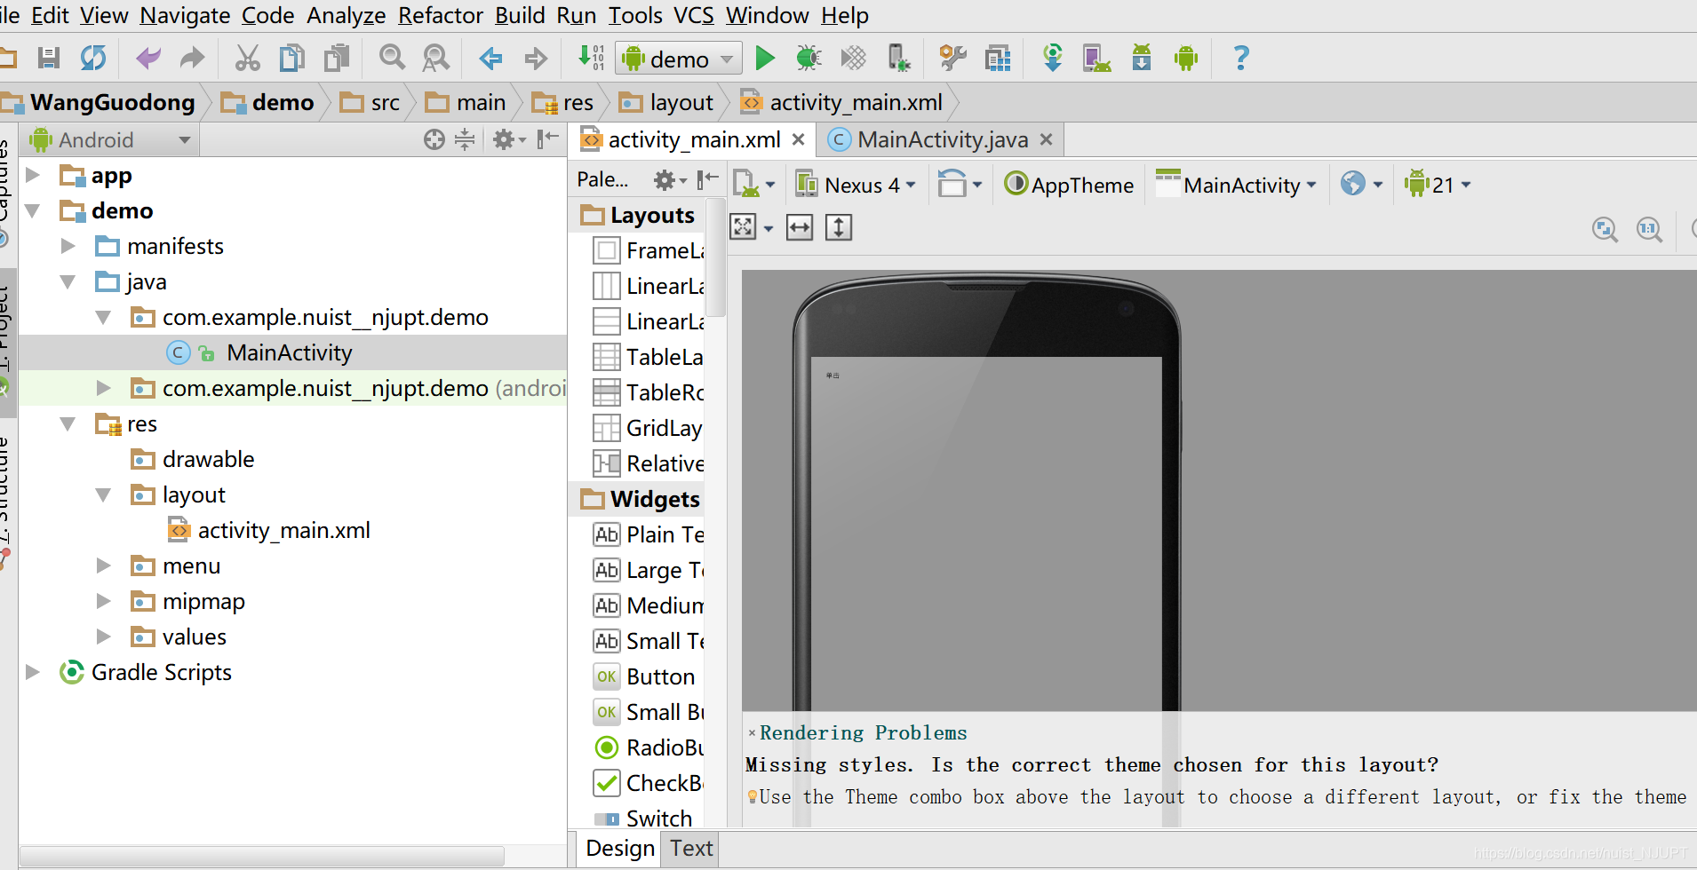Click the Cut scissors icon
This screenshot has width=1697, height=870.
point(247,59)
